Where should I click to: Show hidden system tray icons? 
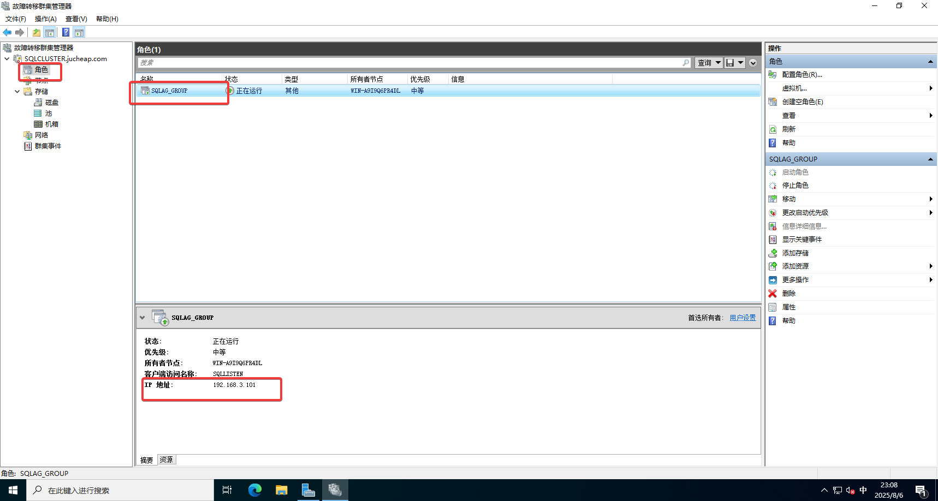[824, 490]
